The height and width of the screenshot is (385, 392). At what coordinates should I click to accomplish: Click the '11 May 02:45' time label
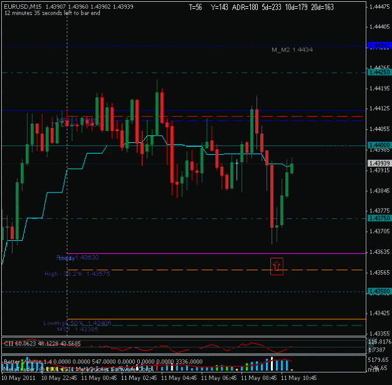pos(139,377)
